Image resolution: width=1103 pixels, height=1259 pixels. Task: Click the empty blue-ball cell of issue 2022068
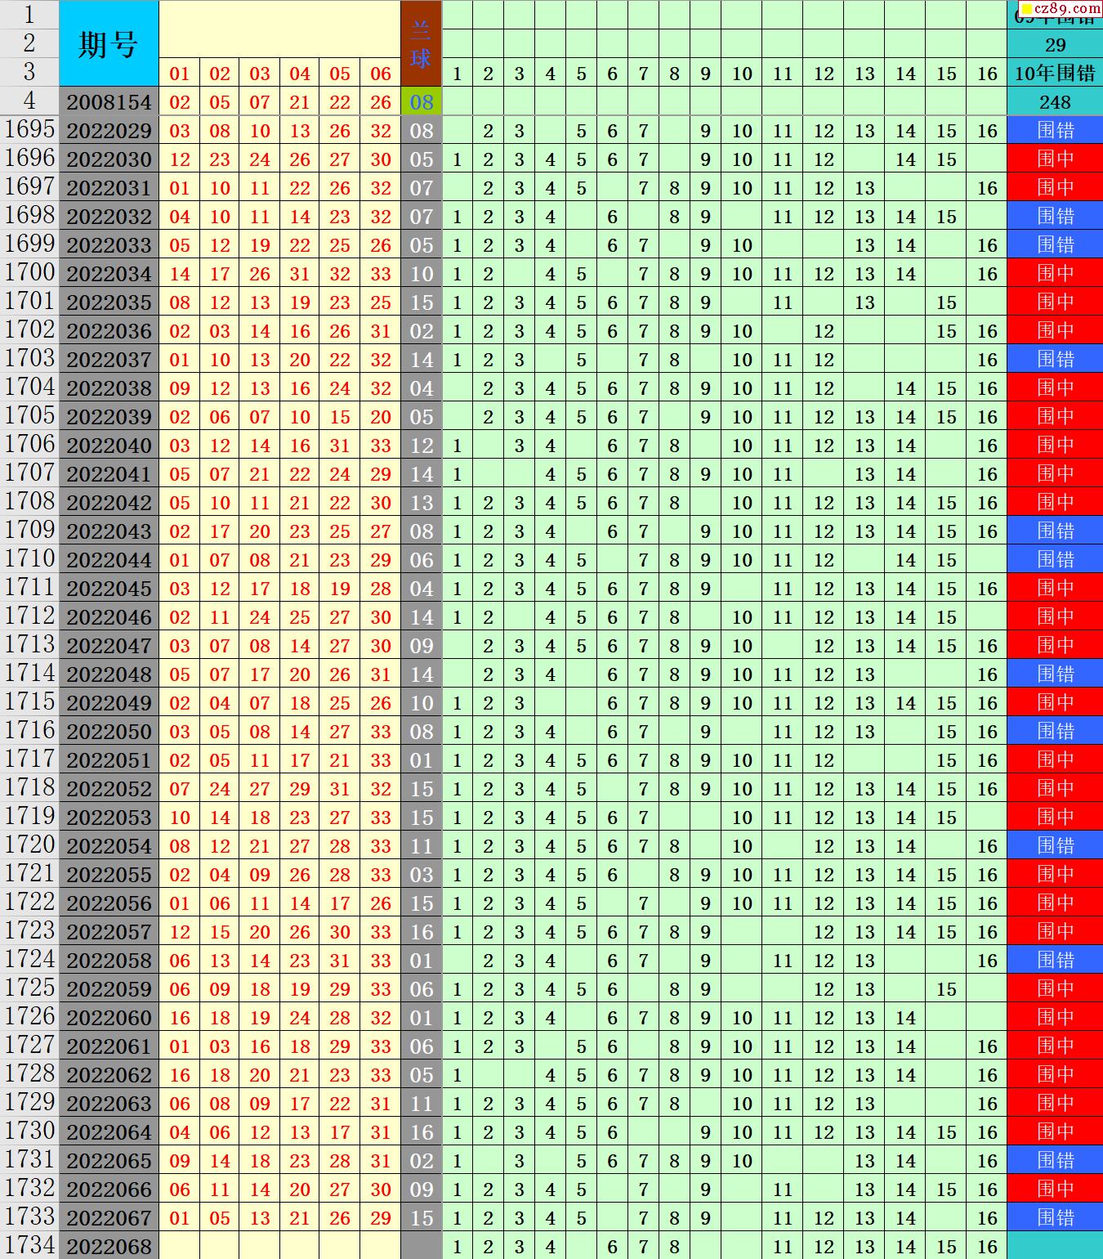pyautogui.click(x=421, y=1246)
